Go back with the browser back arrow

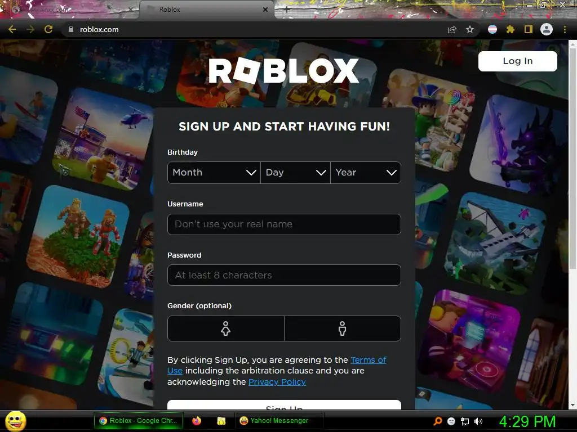tap(12, 29)
